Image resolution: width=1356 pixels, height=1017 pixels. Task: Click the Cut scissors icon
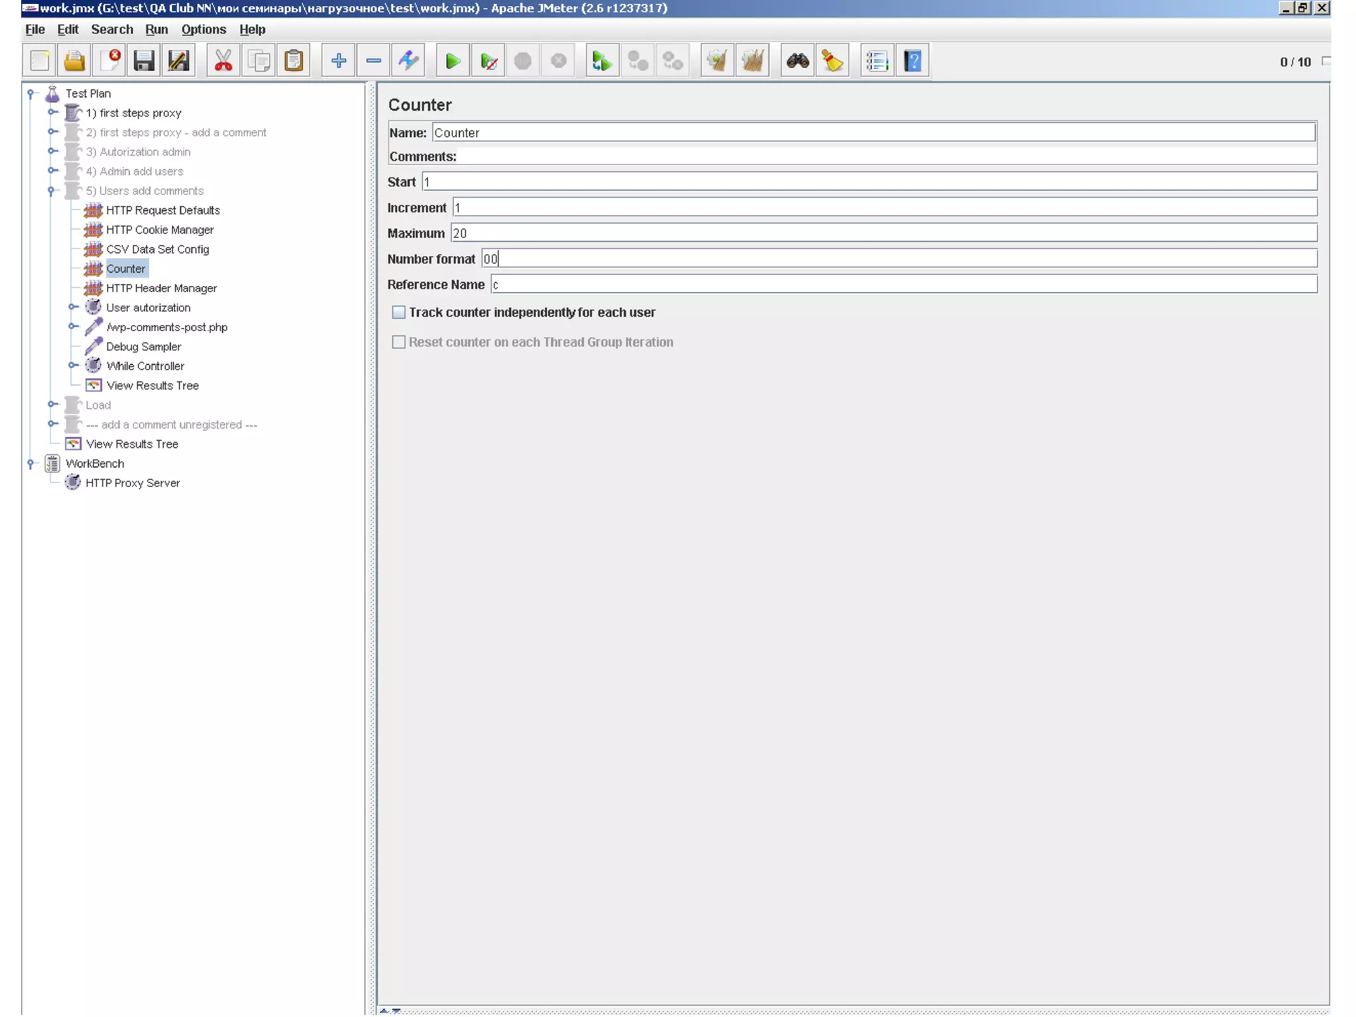click(x=223, y=61)
